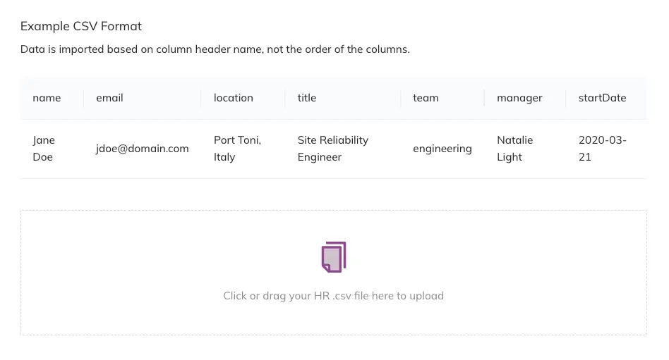
Task: Select the name column header
Action: pos(47,98)
